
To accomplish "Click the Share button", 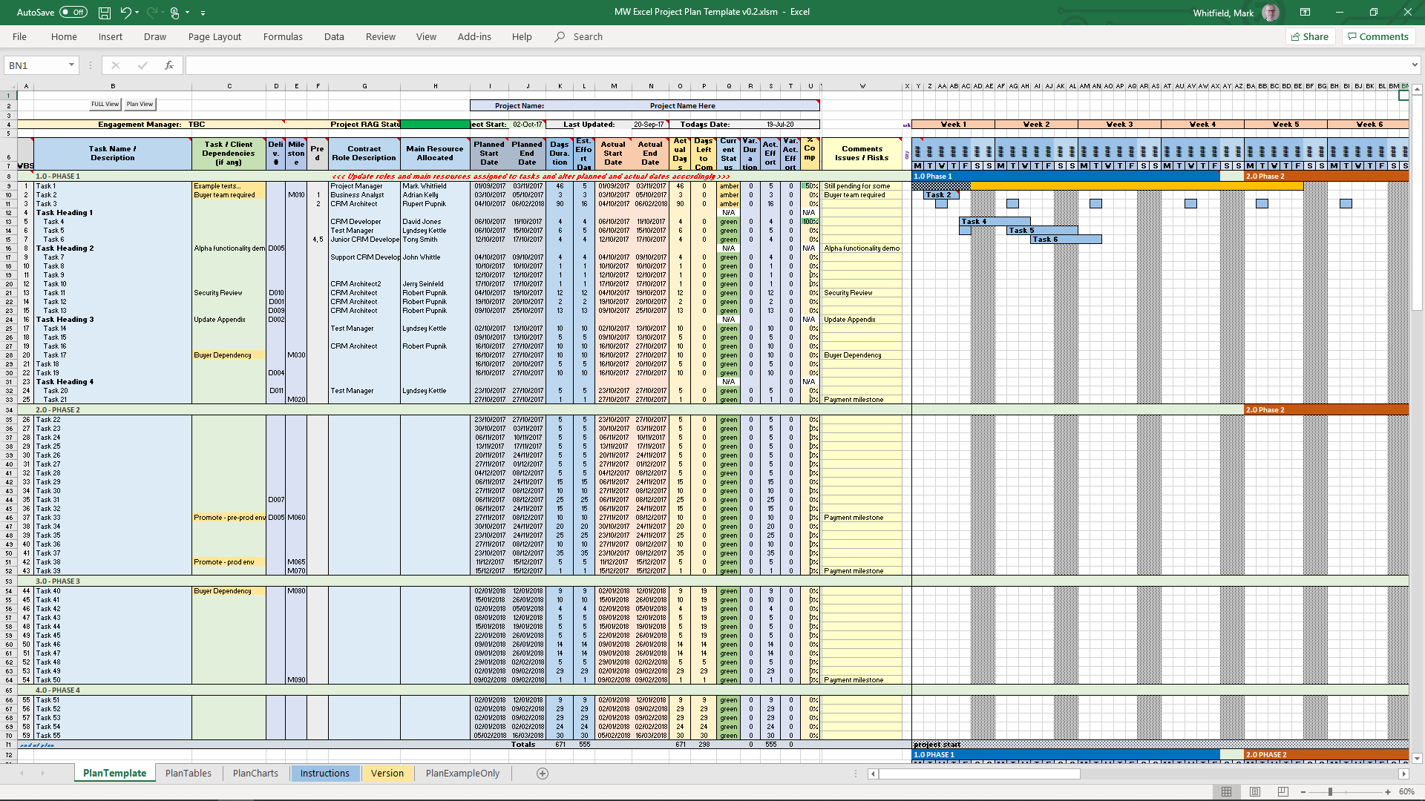I will click(1310, 36).
